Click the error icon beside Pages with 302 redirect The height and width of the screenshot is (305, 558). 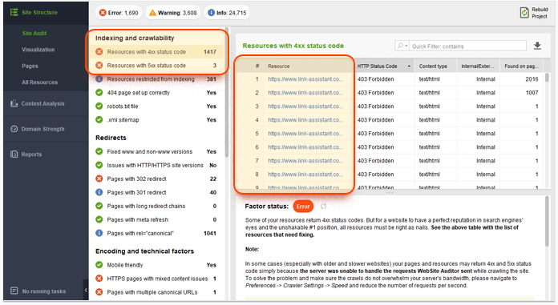pos(99,179)
